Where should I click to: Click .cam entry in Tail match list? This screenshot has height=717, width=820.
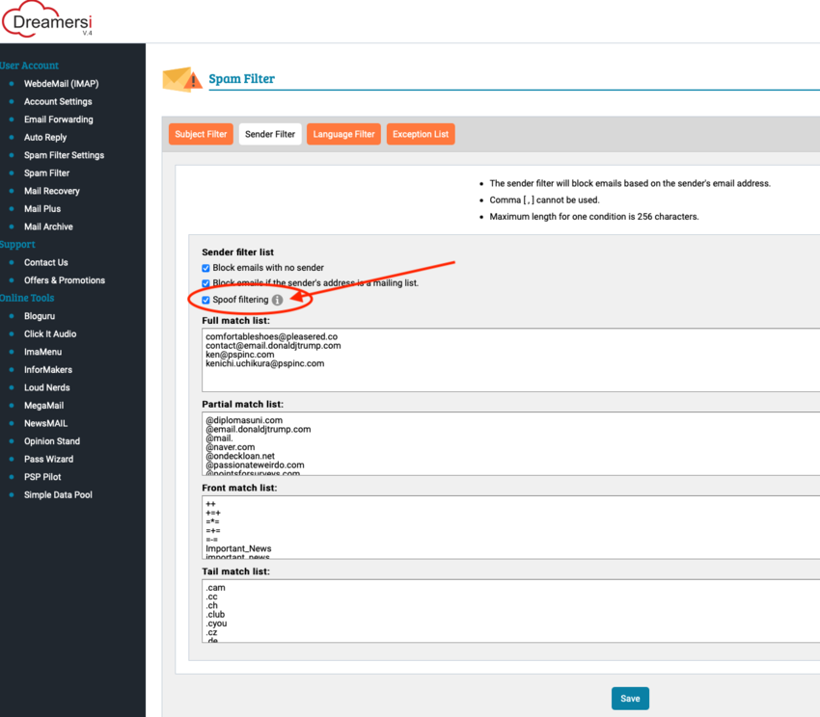pyautogui.click(x=215, y=588)
